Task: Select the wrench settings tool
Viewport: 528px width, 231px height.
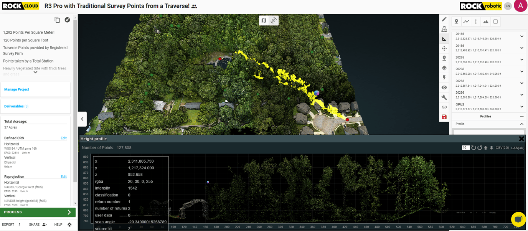Action: [x=444, y=97]
